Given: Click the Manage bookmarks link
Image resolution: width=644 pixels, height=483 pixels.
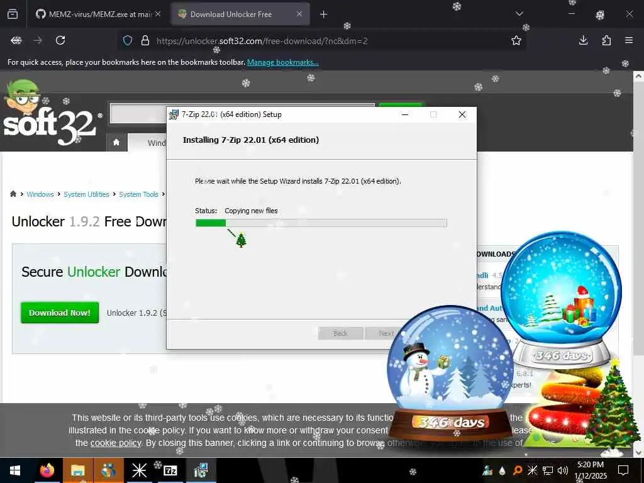Looking at the screenshot, I should [282, 62].
